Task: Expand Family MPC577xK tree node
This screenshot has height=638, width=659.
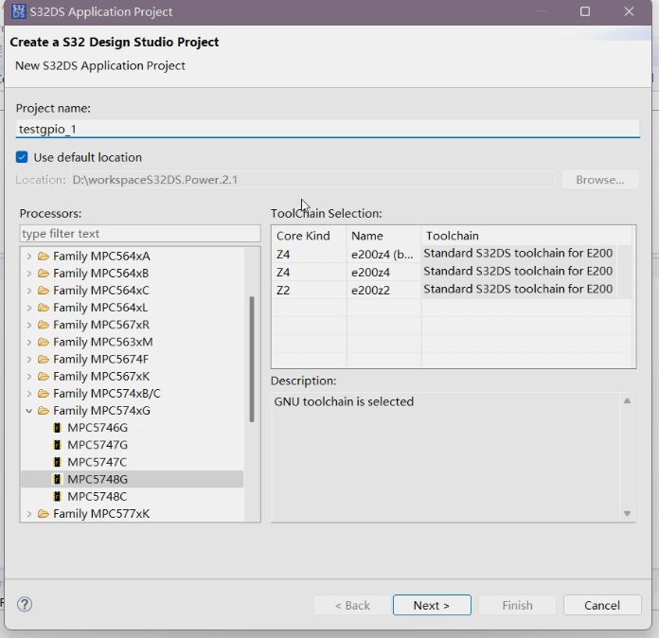Action: [x=28, y=514]
